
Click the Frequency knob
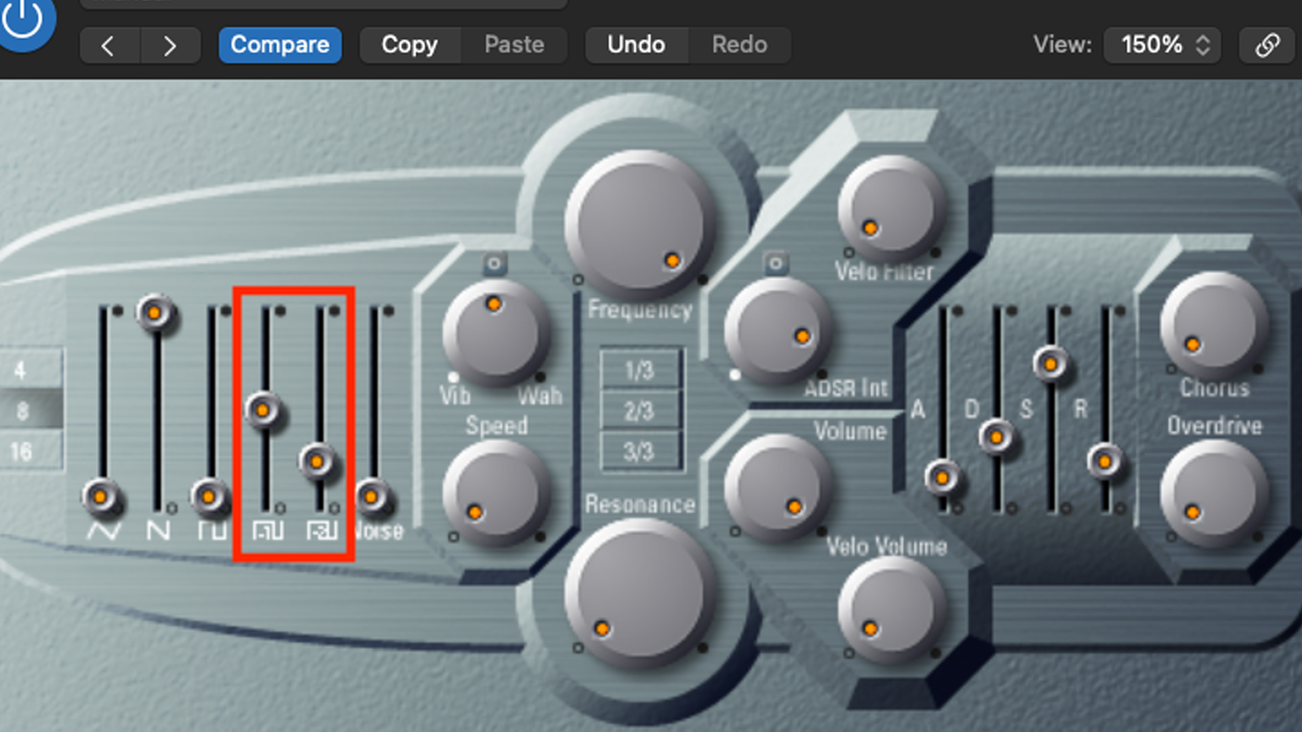tap(639, 224)
